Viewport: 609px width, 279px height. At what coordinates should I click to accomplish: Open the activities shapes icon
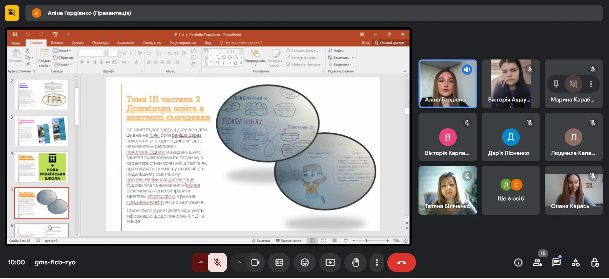[x=576, y=262]
